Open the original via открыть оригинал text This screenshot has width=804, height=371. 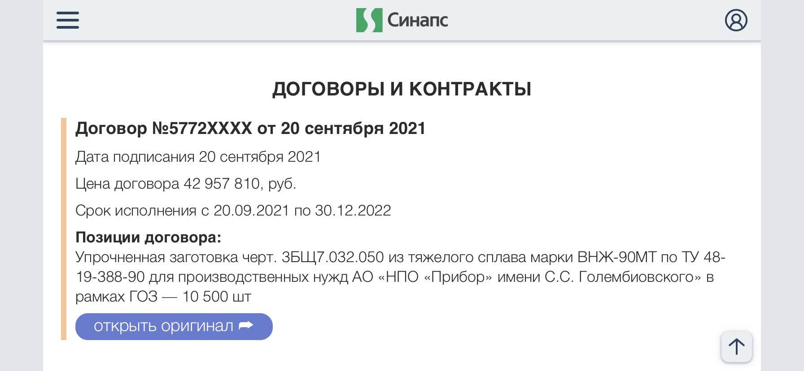point(163,326)
